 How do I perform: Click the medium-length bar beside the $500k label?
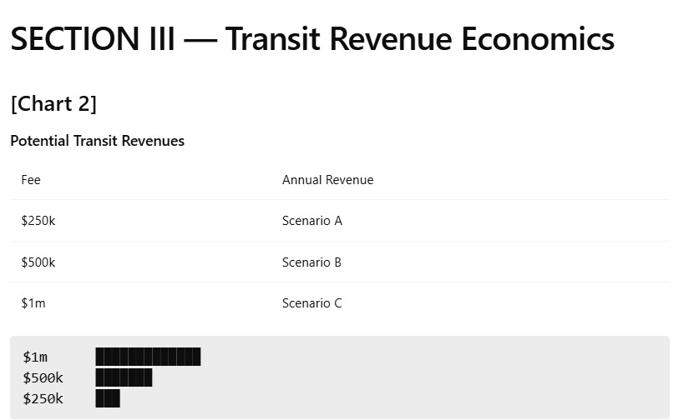click(x=124, y=378)
